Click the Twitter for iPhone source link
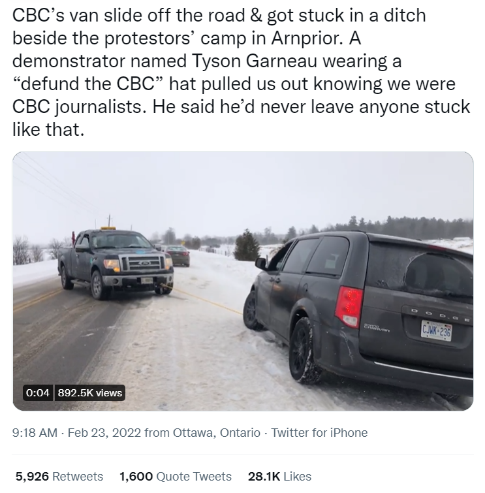Image resolution: width=485 pixels, height=493 pixels. [319, 433]
